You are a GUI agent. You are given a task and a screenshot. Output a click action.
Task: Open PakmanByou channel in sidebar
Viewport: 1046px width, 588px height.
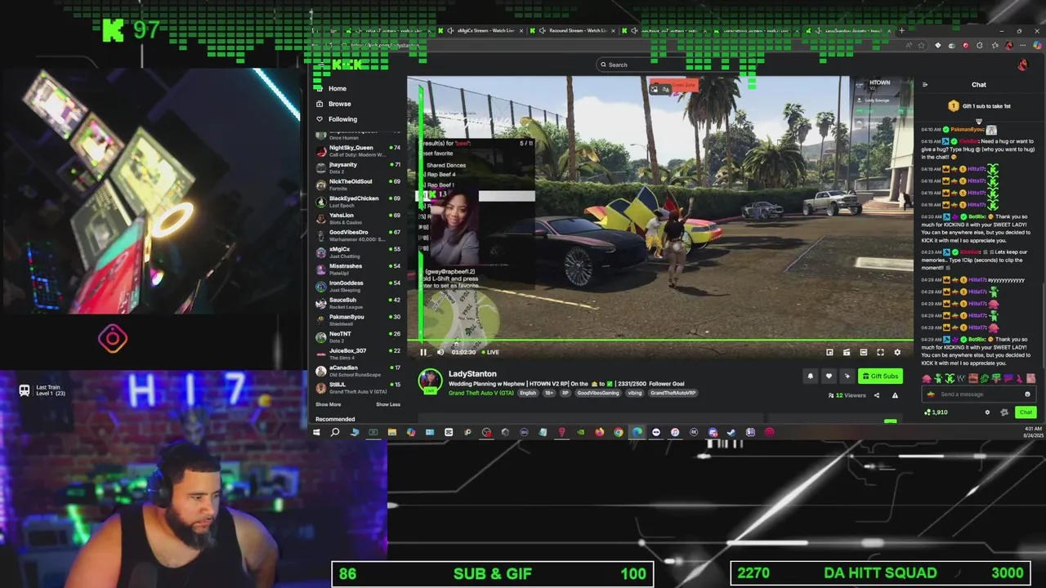[358, 319]
